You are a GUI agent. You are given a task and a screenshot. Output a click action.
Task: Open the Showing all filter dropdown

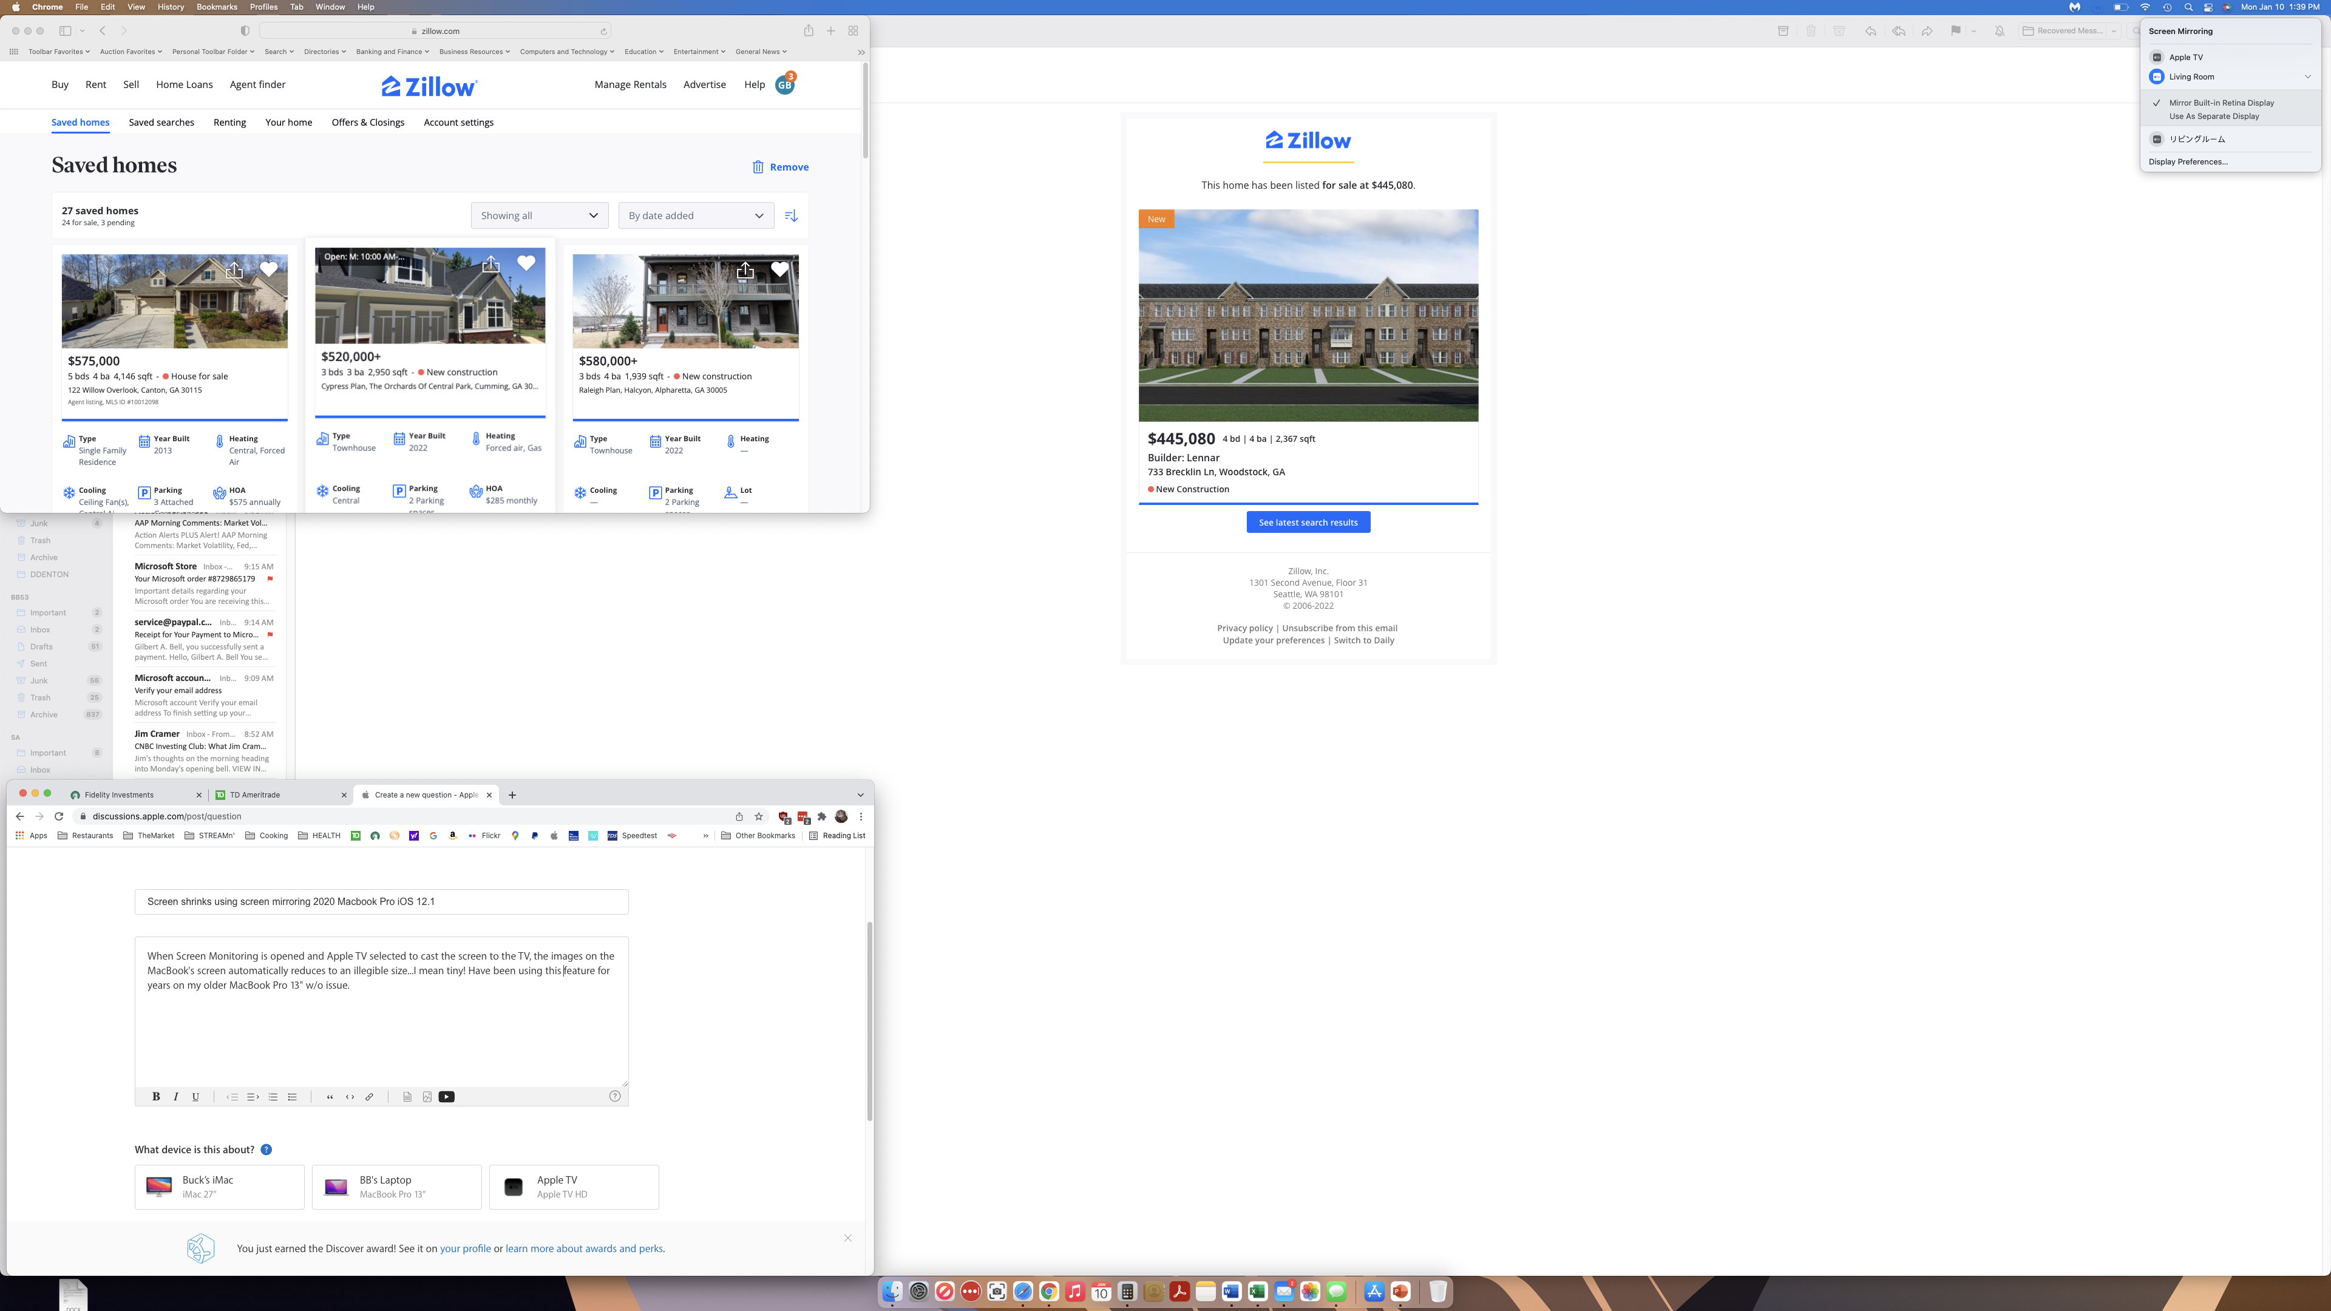(x=539, y=215)
